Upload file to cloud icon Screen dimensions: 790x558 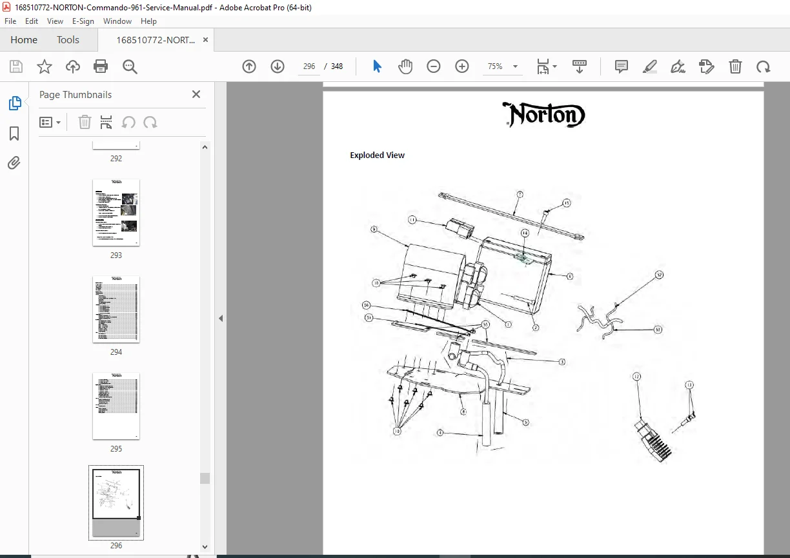tap(73, 66)
